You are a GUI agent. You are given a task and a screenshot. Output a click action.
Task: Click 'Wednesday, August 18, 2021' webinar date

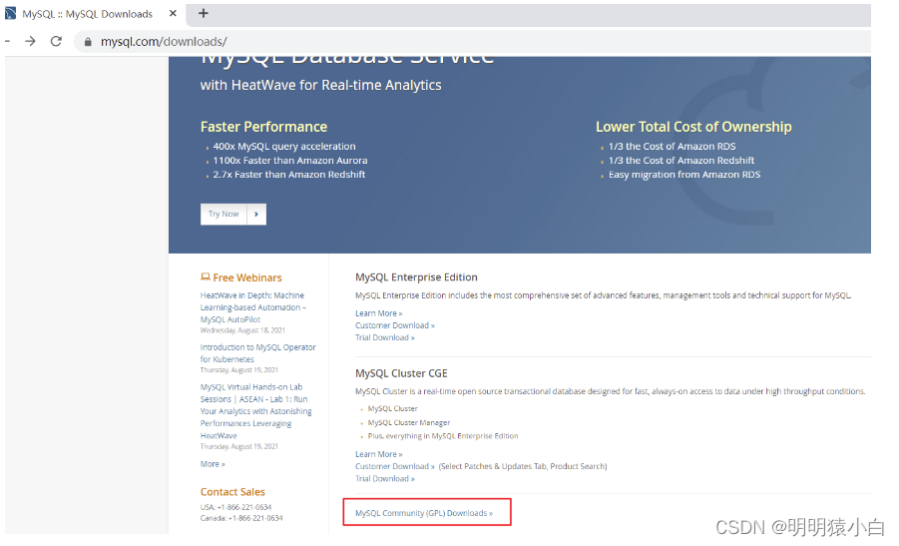click(x=242, y=330)
